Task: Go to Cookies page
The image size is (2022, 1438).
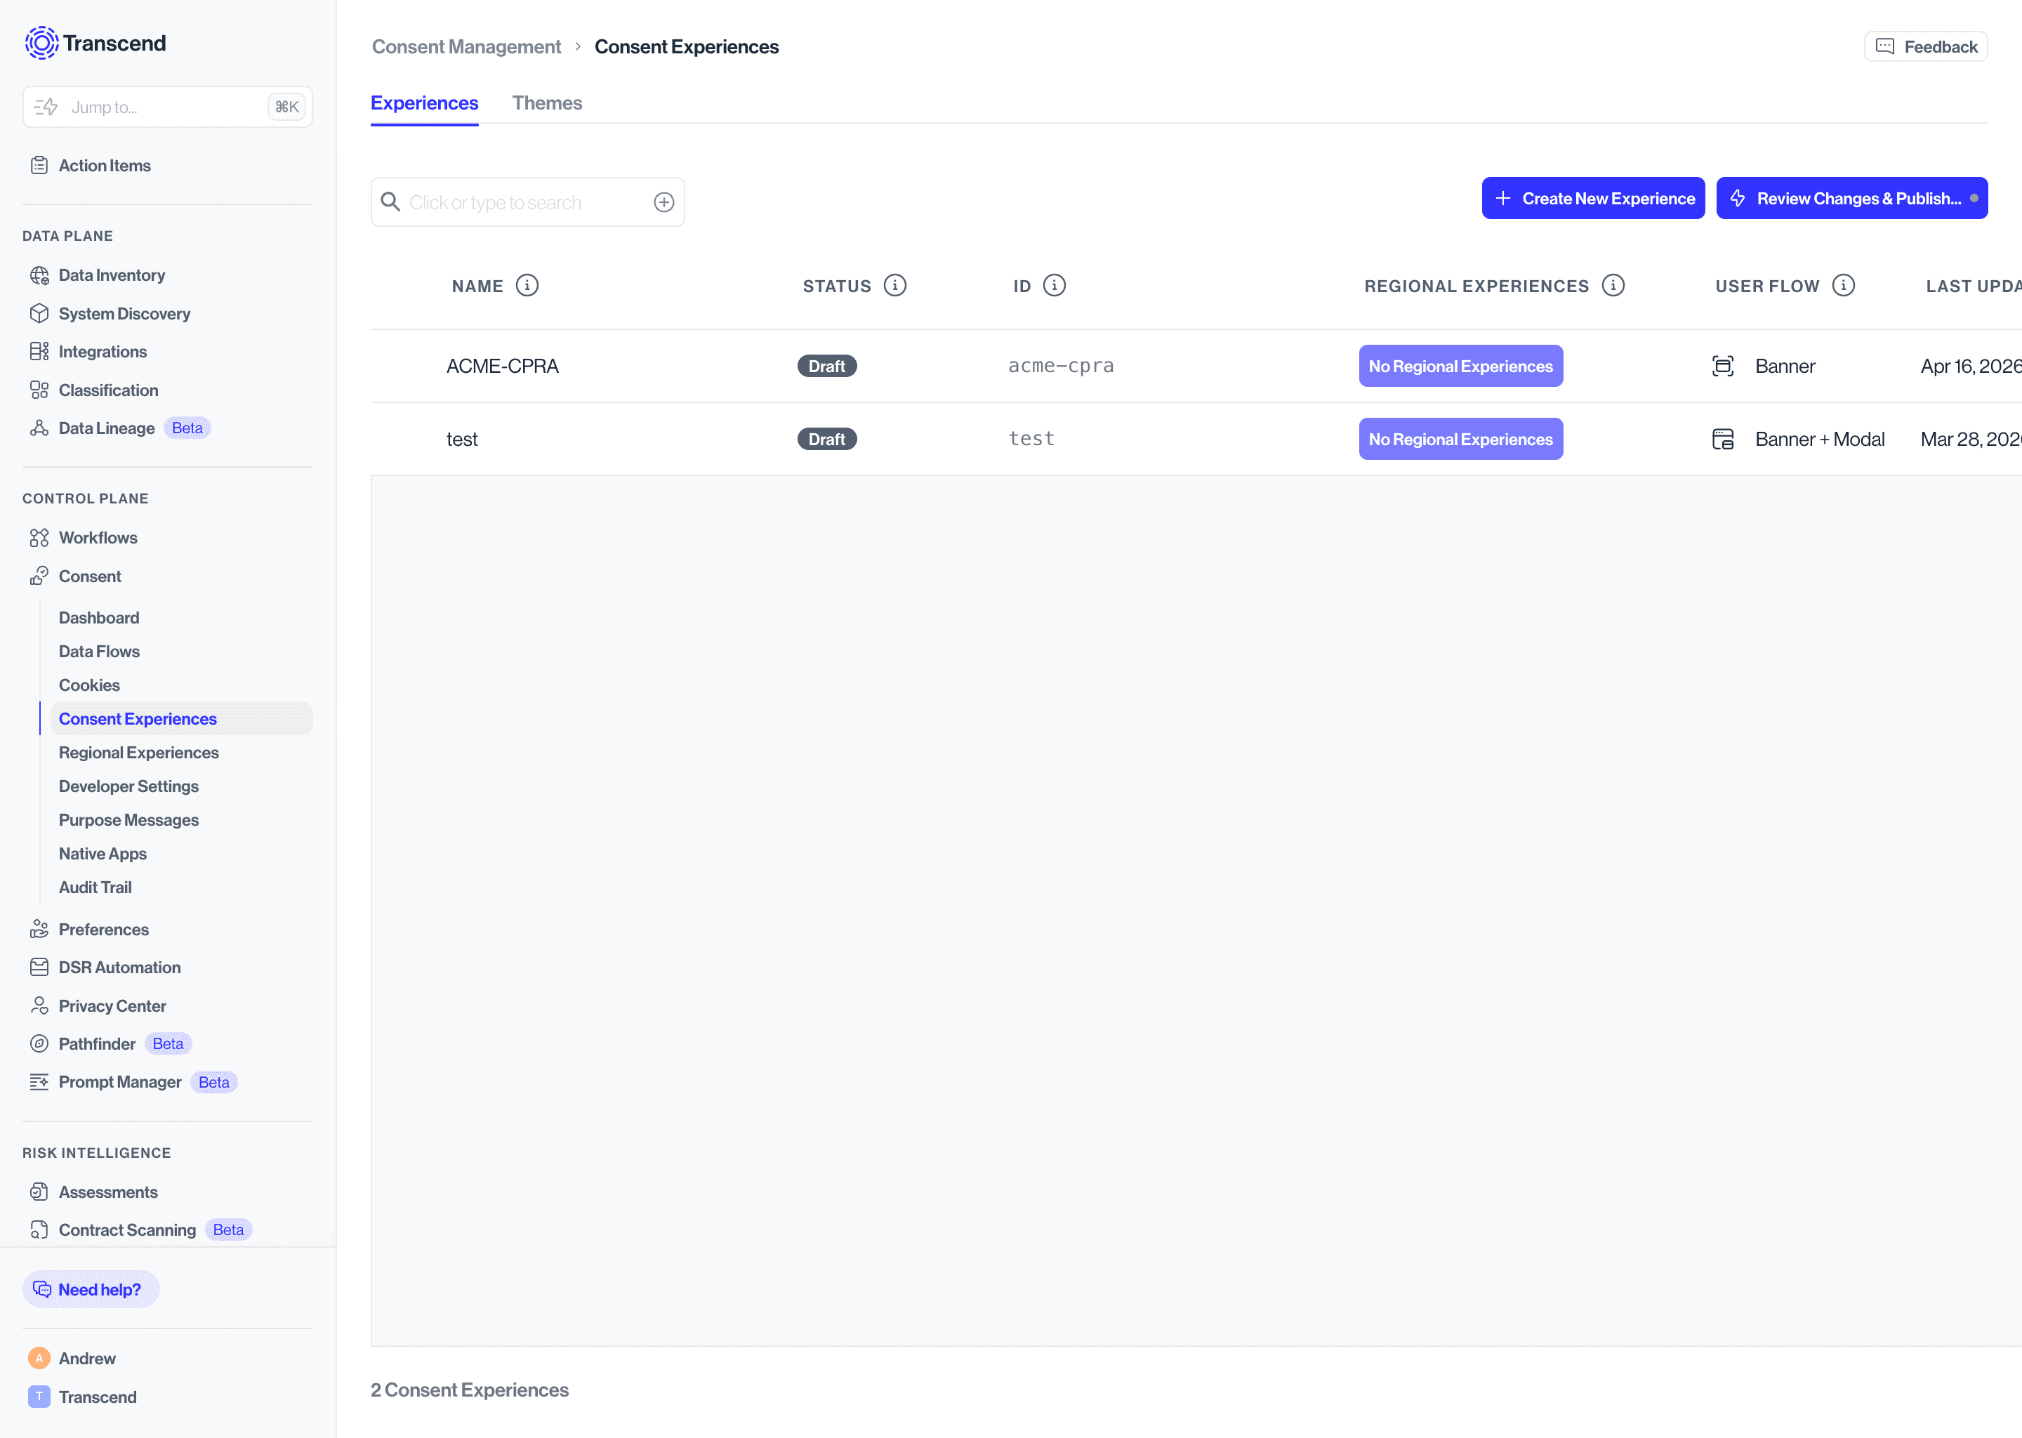Action: pyautogui.click(x=89, y=685)
